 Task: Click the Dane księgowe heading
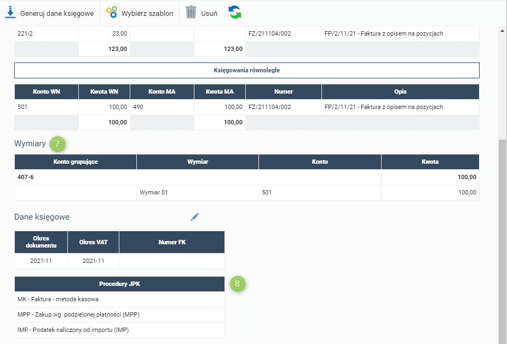(42, 217)
